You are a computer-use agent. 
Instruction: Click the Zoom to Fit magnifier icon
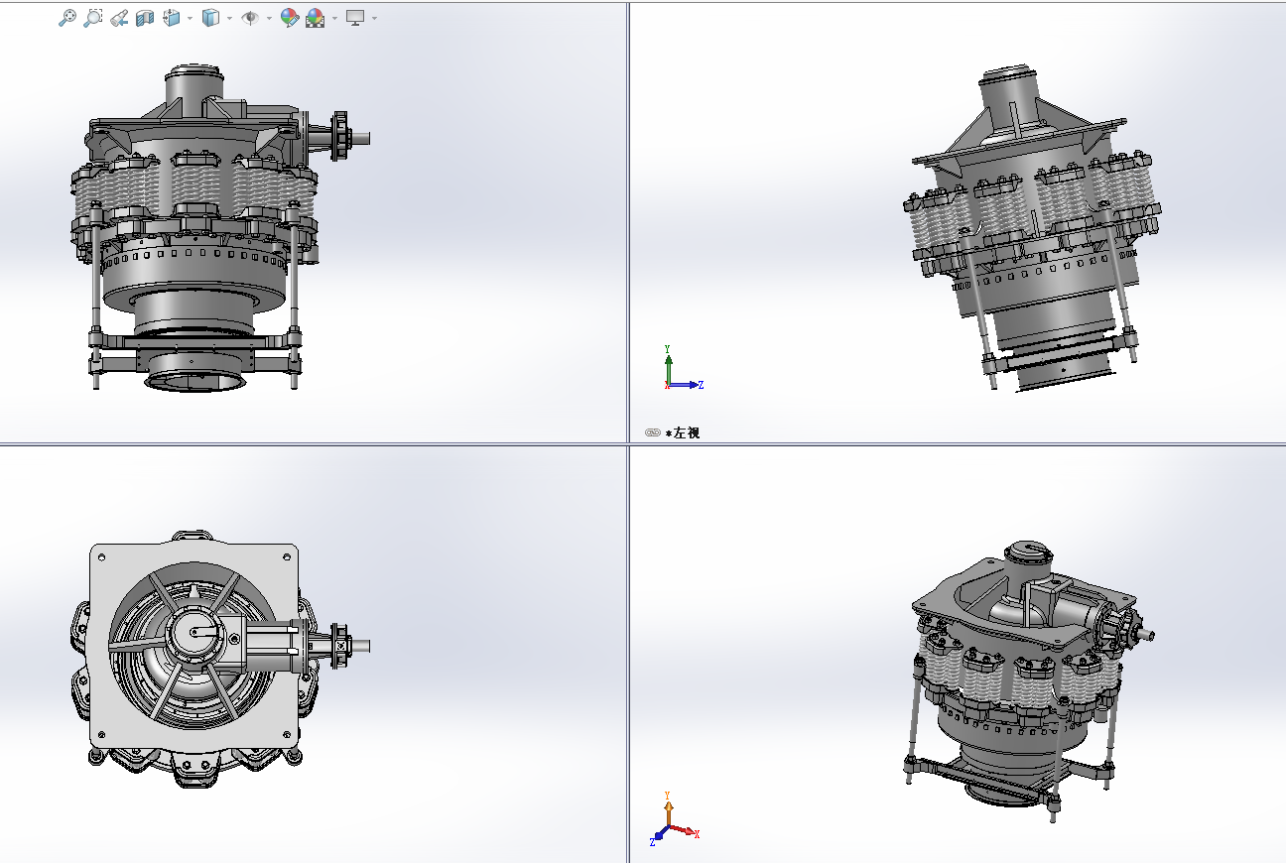coord(66,18)
